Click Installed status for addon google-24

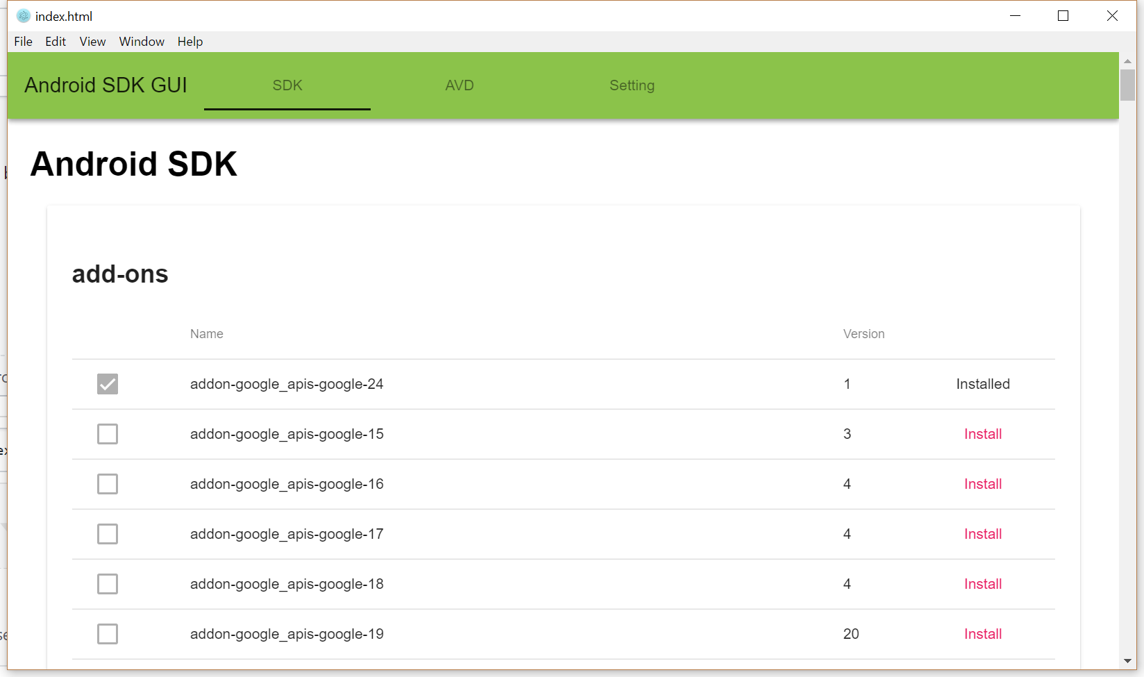[983, 384]
